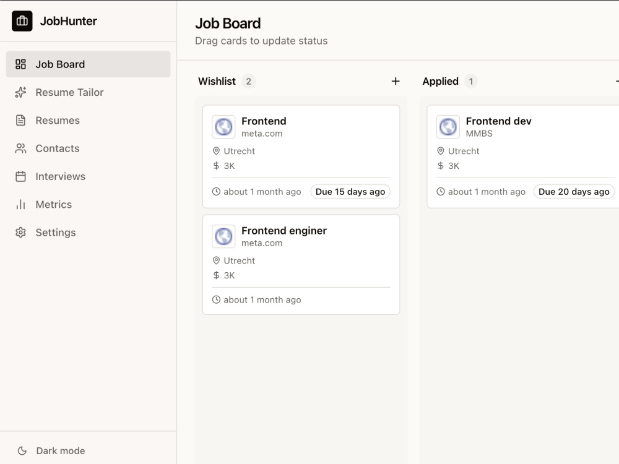Click the plus icon in Wishlist column
This screenshot has height=464, width=619.
396,81
